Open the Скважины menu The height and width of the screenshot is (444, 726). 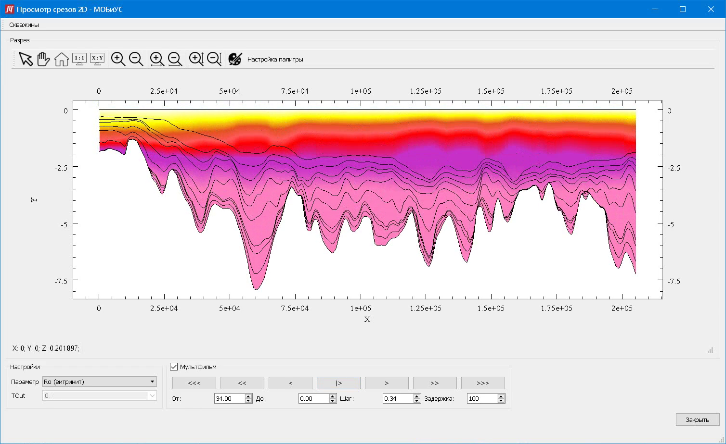point(24,25)
